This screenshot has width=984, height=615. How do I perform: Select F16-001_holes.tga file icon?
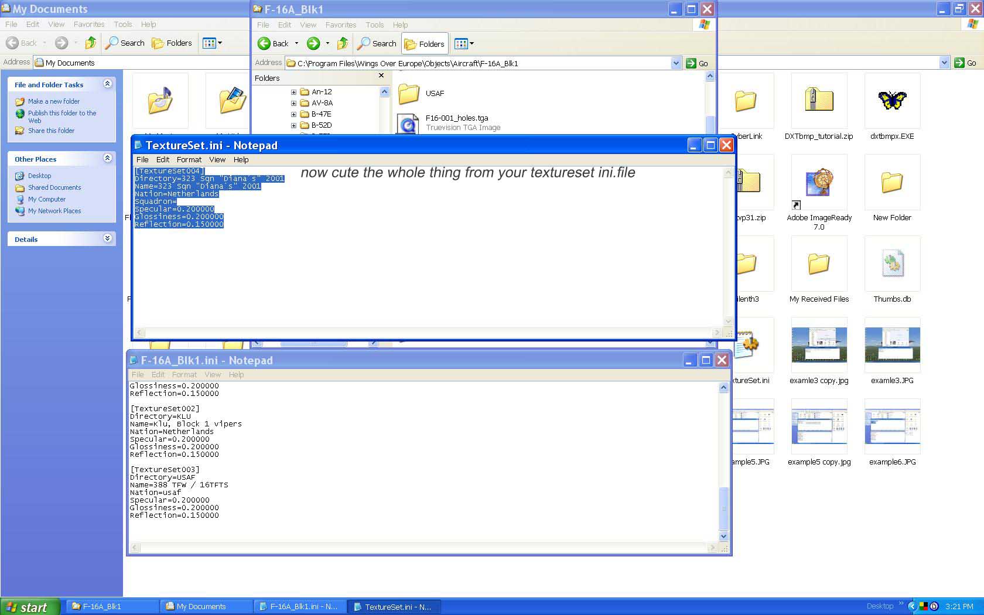(x=408, y=124)
